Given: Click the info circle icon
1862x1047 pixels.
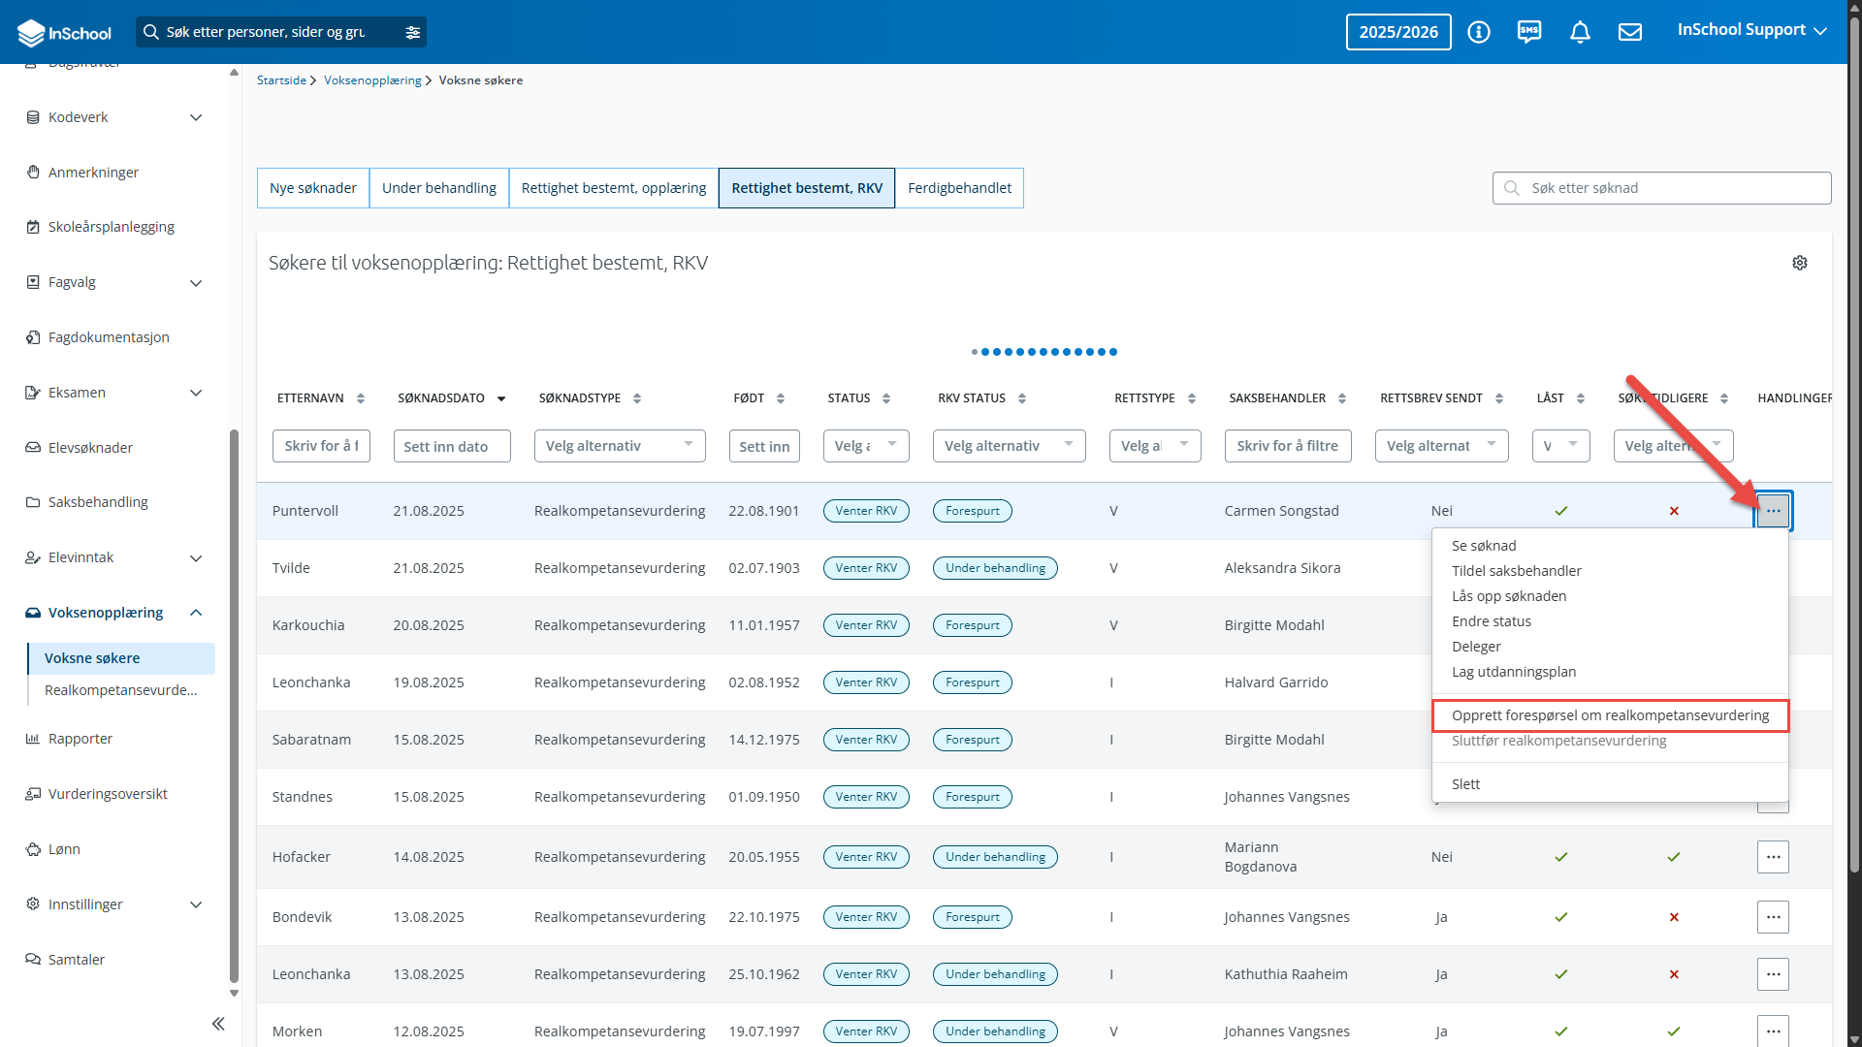Looking at the screenshot, I should pos(1479,32).
